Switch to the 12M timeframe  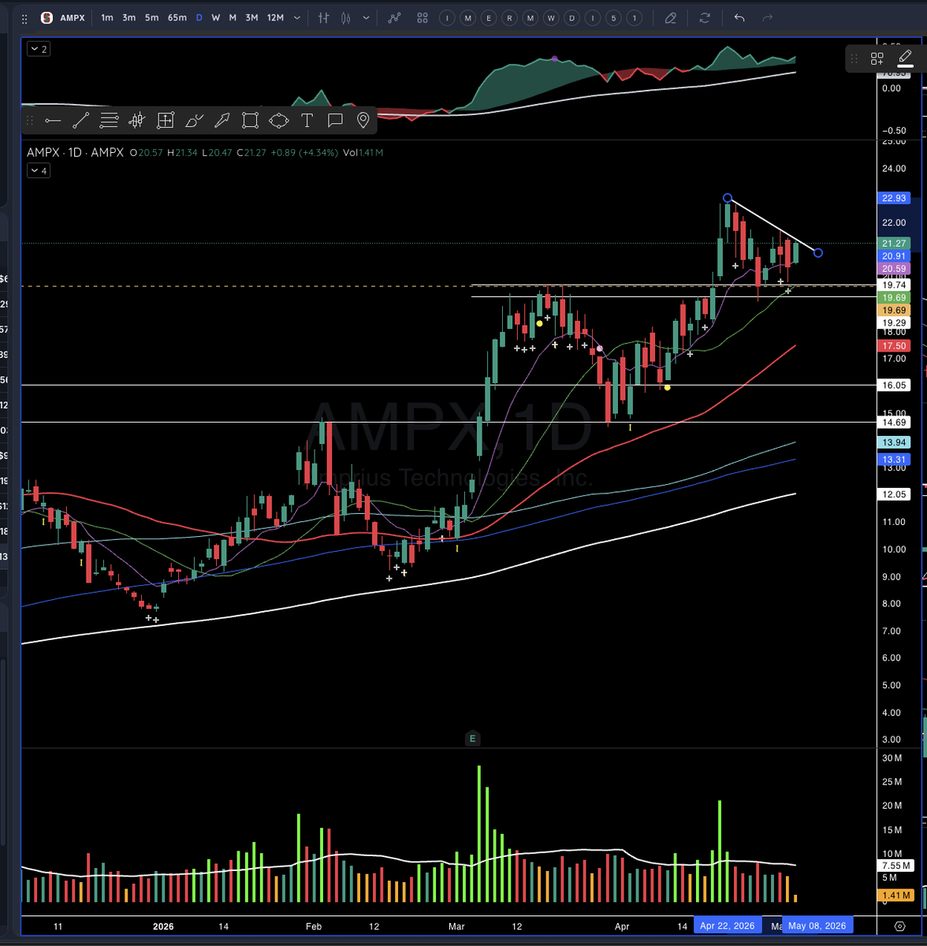tap(275, 17)
